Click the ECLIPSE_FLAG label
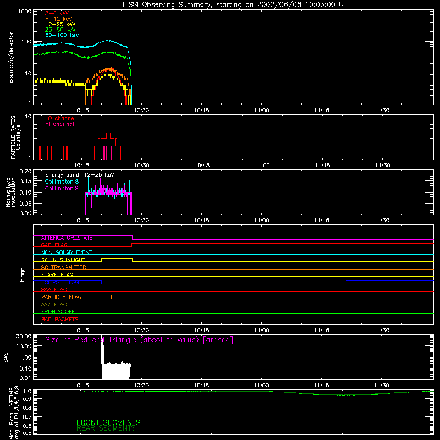This screenshot has height=440, width=440. click(x=60, y=282)
